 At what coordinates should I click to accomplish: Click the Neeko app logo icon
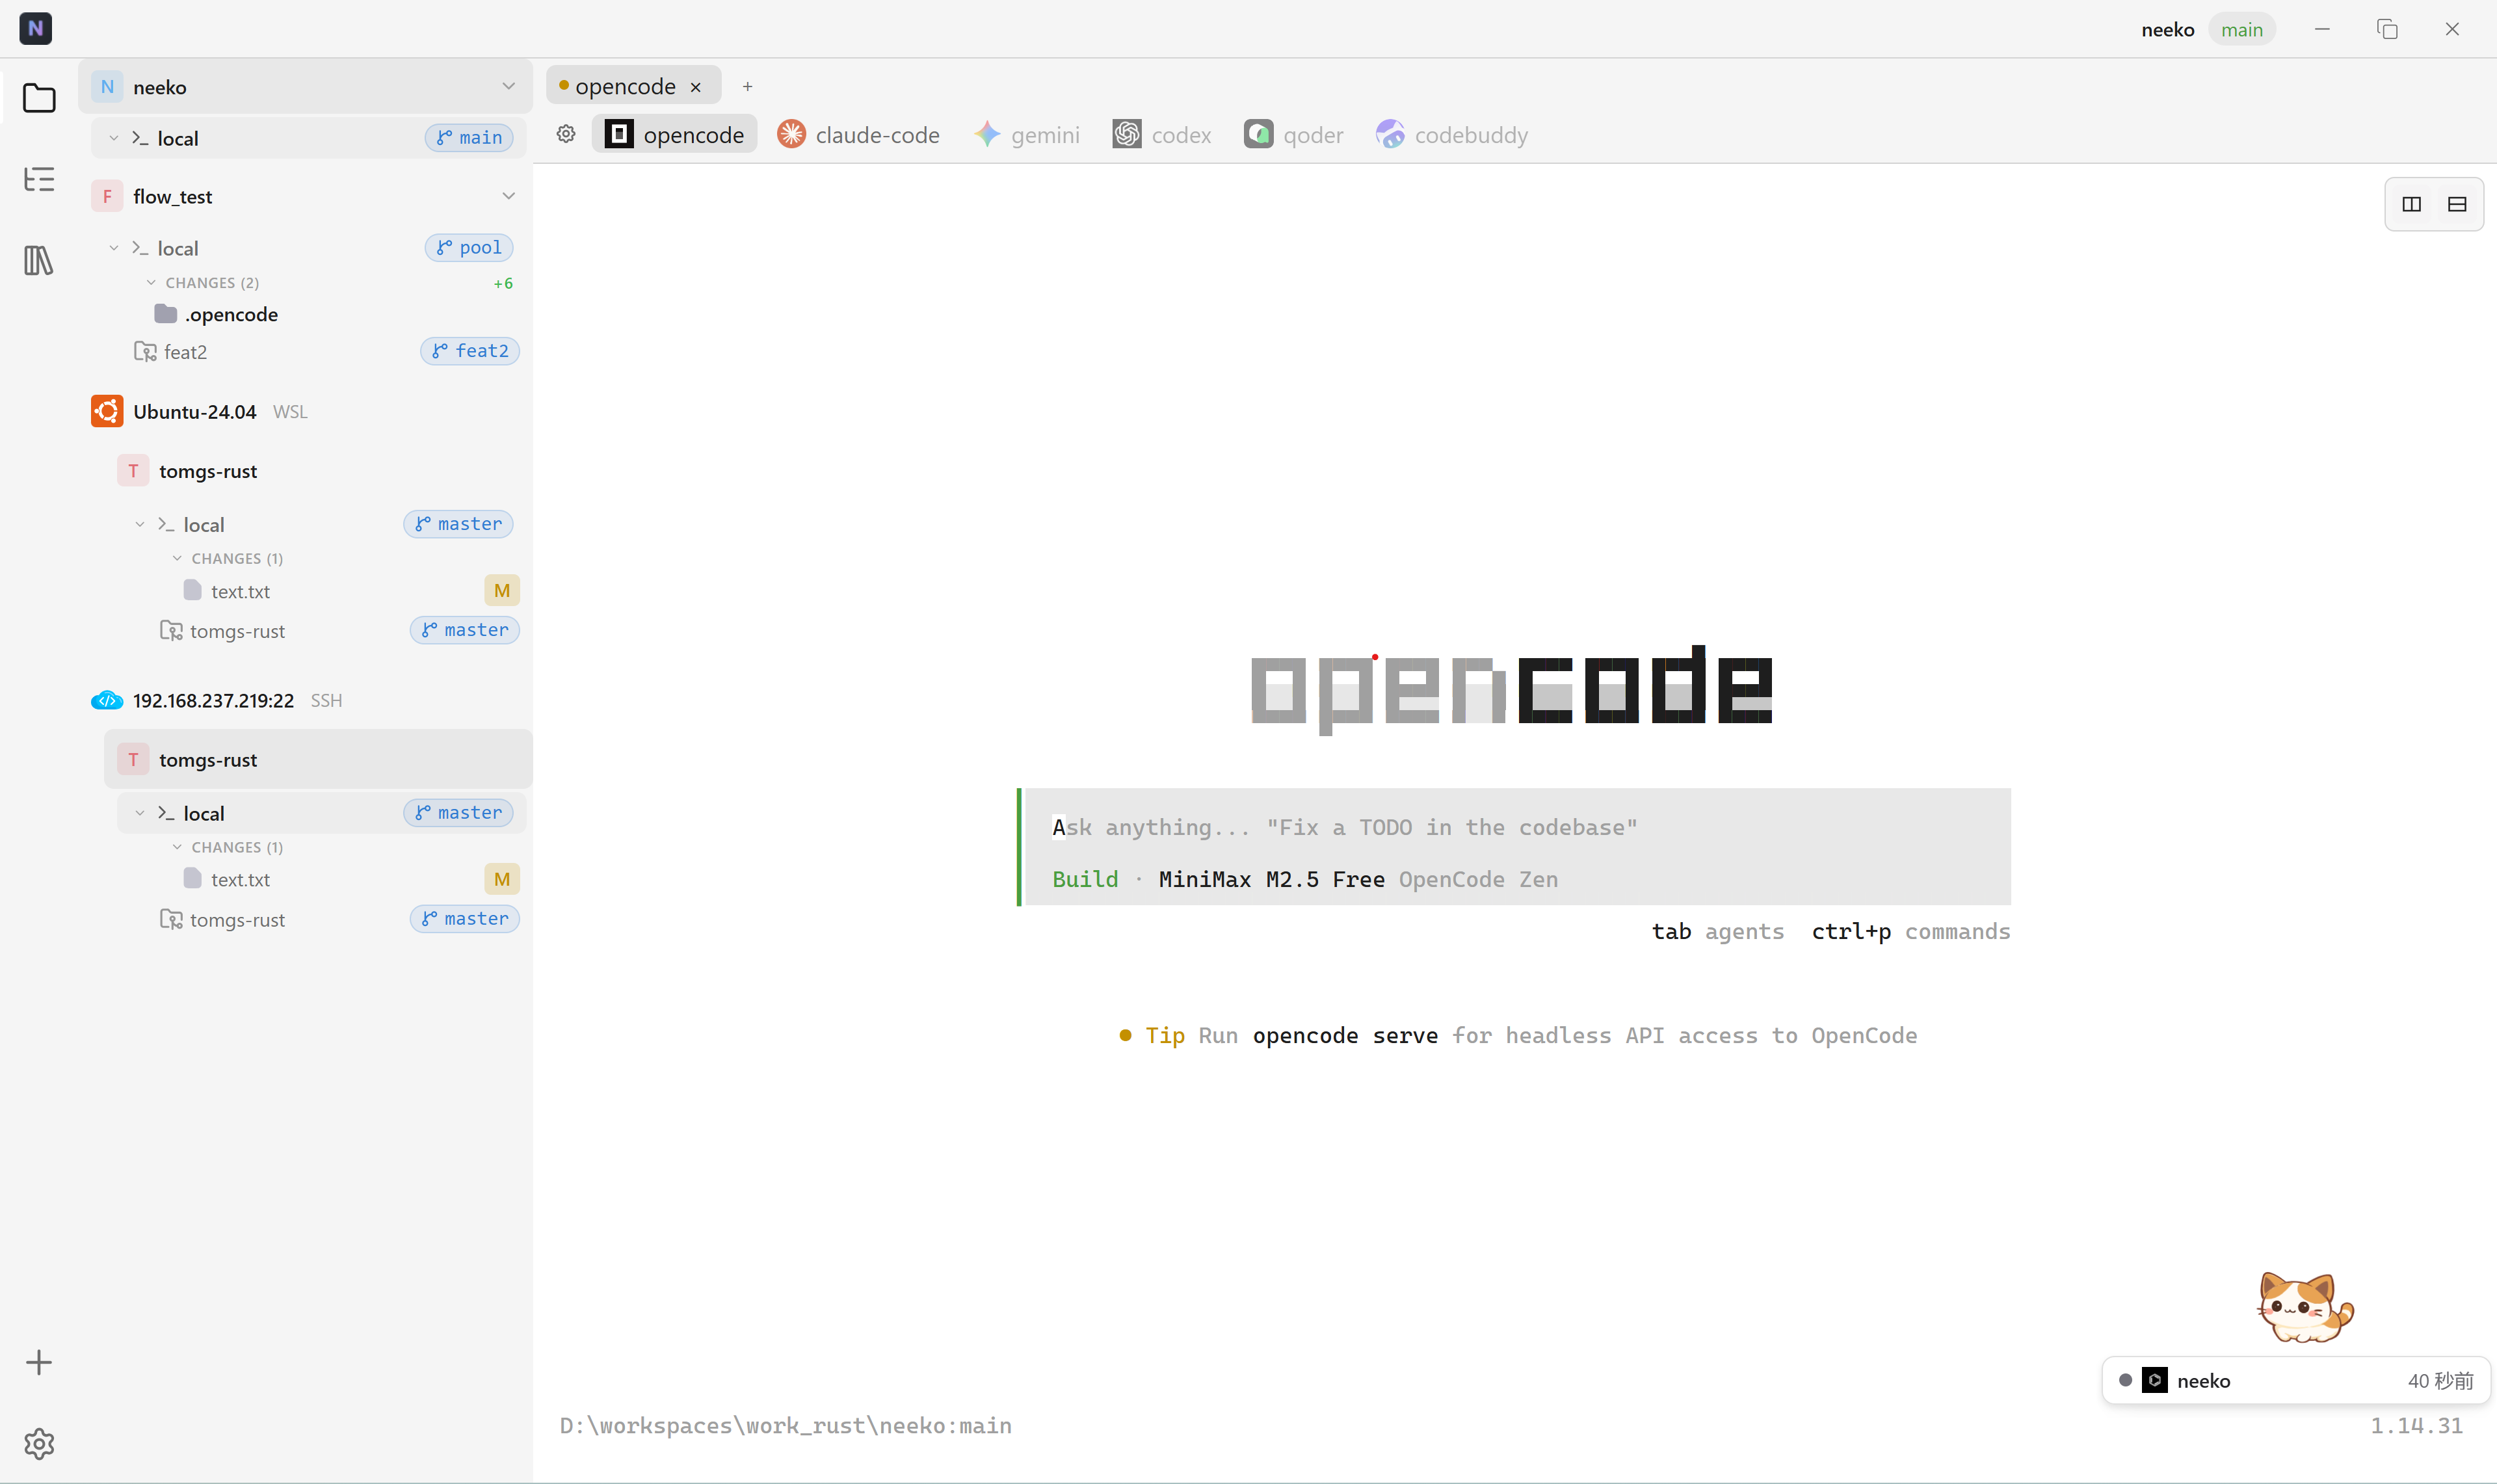(36, 28)
